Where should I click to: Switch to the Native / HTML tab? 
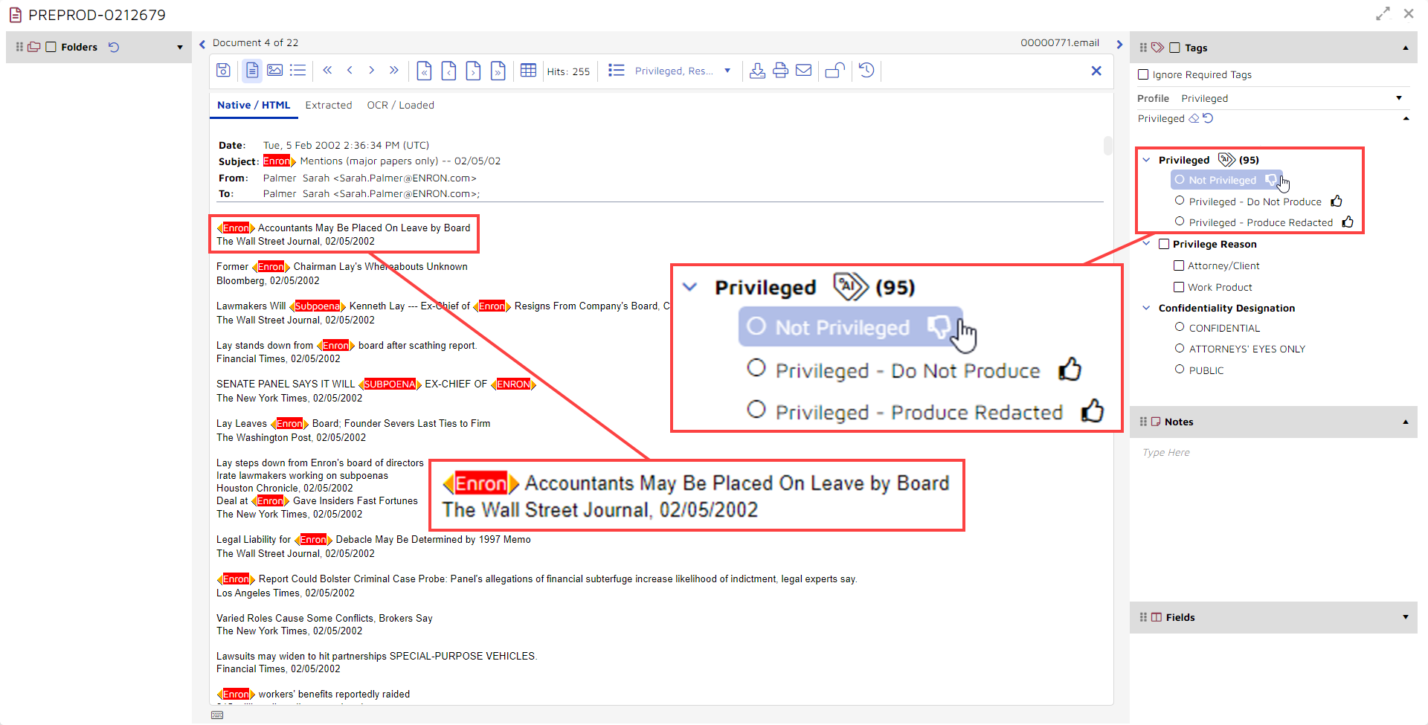[x=254, y=106]
